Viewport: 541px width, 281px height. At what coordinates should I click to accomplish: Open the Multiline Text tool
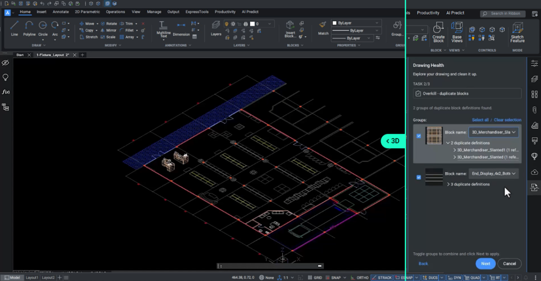tap(163, 29)
